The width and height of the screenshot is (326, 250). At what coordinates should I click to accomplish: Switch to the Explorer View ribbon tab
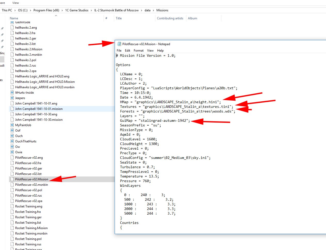15,3
